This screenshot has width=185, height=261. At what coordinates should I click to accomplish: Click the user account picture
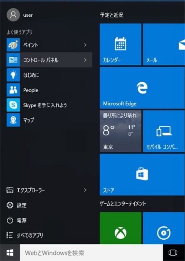click(13, 15)
